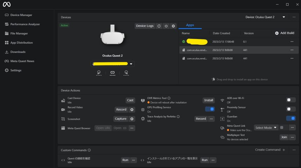Open options for the highlighted com.oculus.rend row
Screen dimensions: 301x168
[x=292, y=50]
